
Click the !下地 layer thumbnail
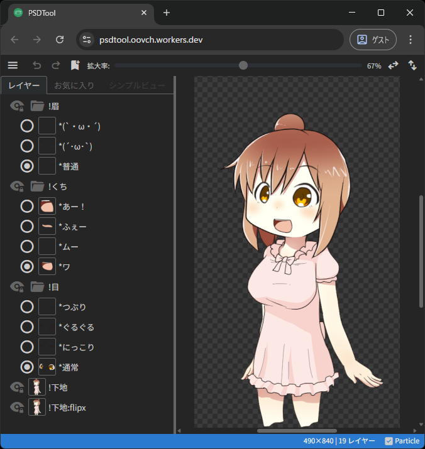[x=37, y=387]
